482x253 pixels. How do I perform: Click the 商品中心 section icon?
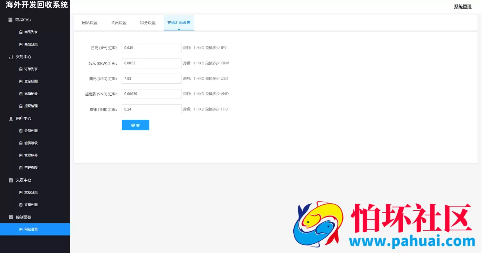(x=10, y=20)
